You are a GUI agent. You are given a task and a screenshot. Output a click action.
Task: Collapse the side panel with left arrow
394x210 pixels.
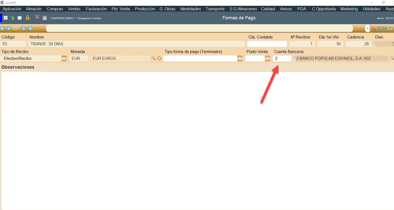[x=367, y=28]
